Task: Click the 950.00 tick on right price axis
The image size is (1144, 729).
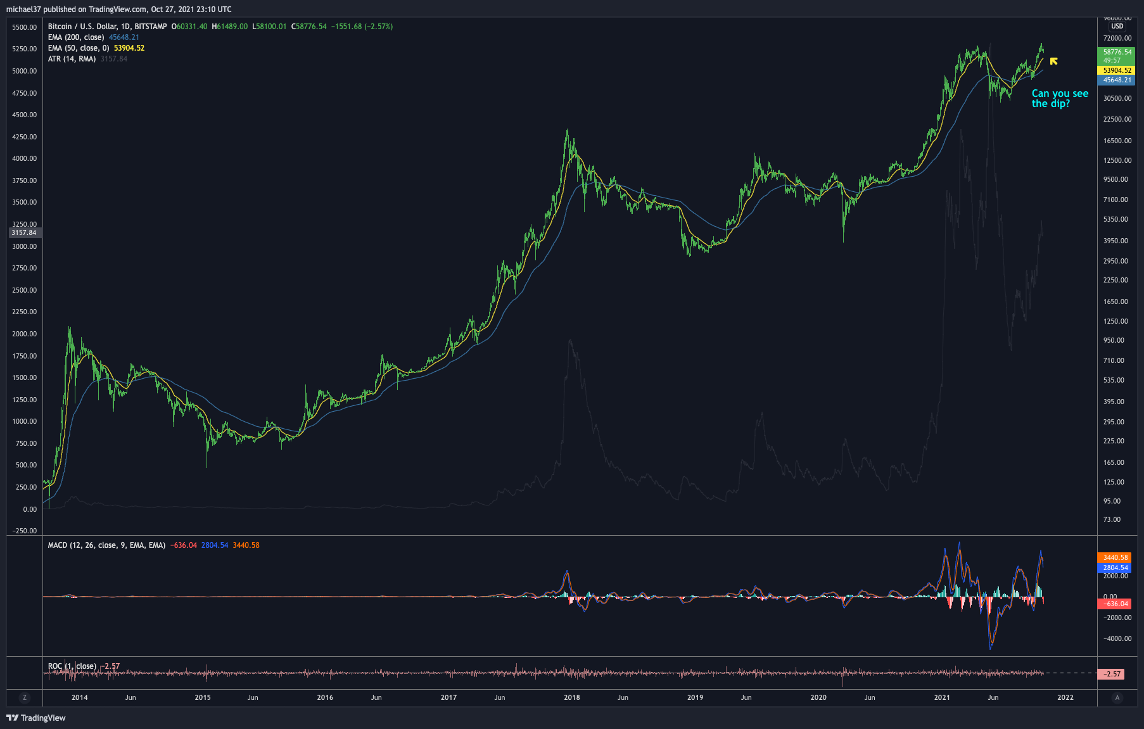Action: (x=1114, y=340)
